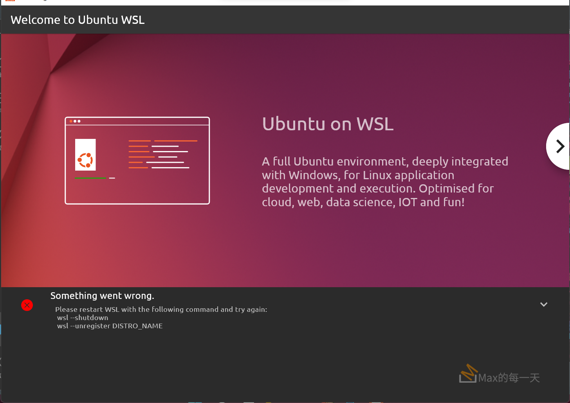Click the orange M watermark logo
Image resolution: width=570 pixels, height=403 pixels.
pos(468,373)
